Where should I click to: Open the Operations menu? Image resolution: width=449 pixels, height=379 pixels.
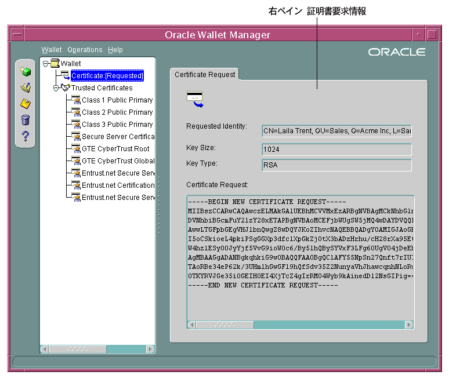(85, 50)
